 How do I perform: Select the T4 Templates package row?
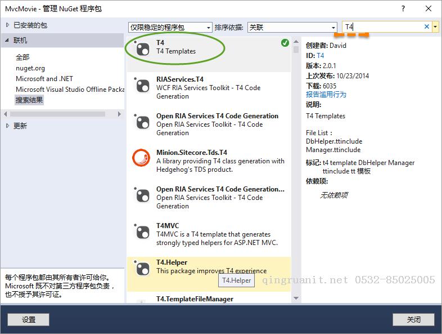[209, 55]
